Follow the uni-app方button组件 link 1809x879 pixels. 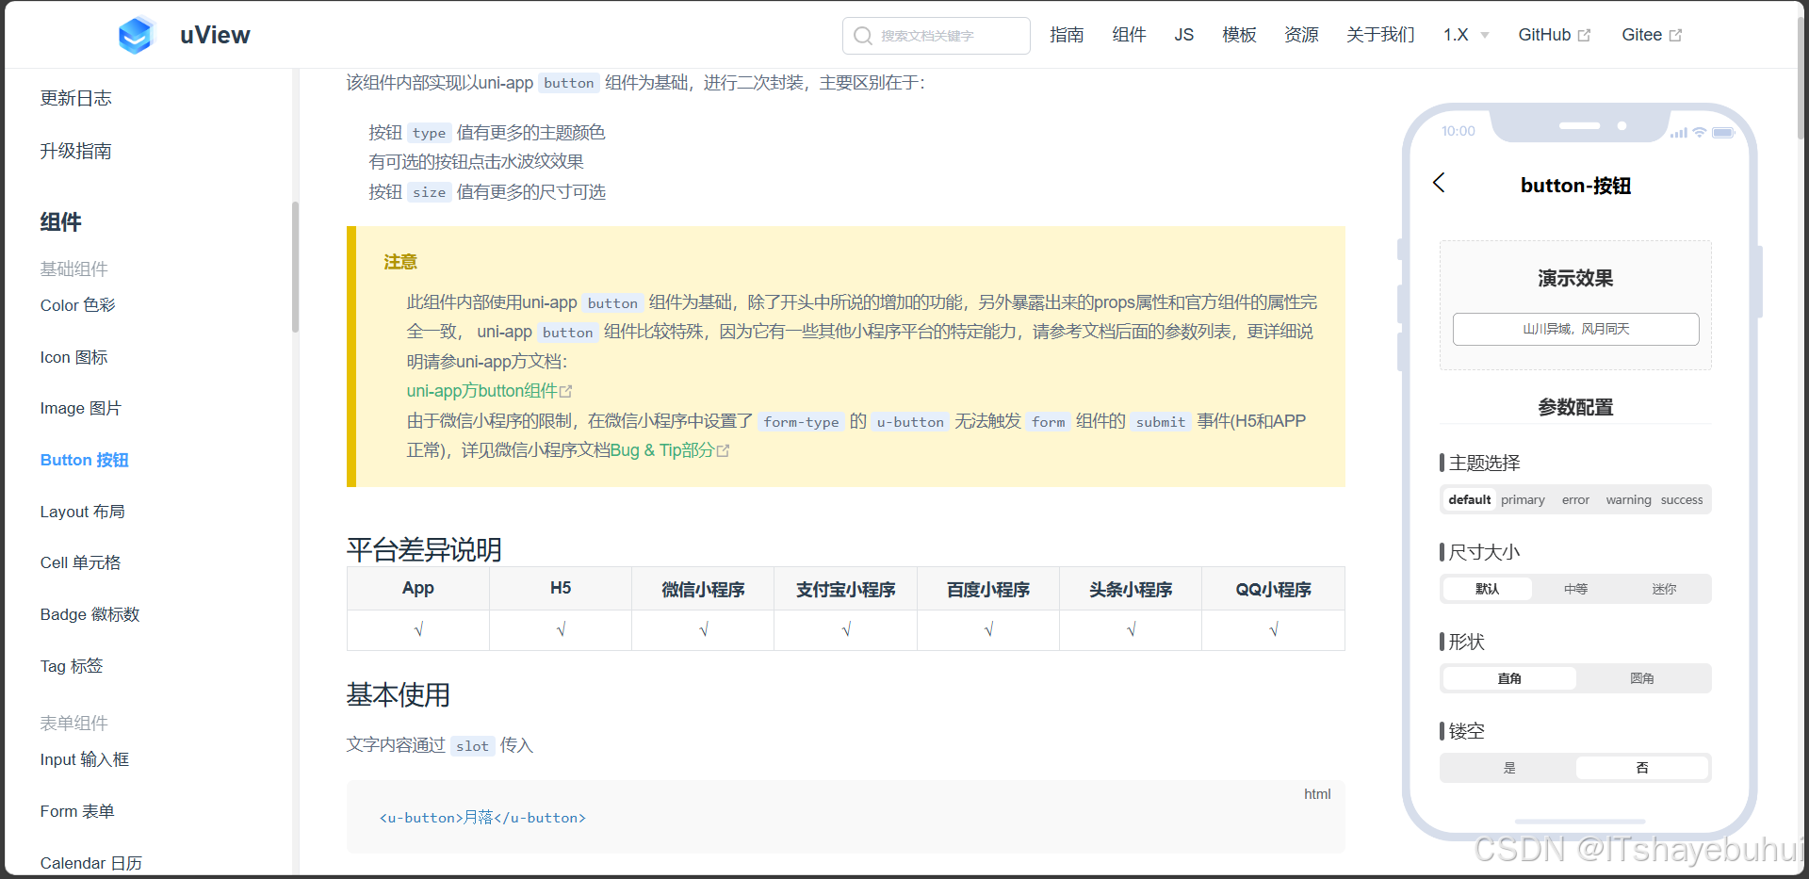pos(489,391)
